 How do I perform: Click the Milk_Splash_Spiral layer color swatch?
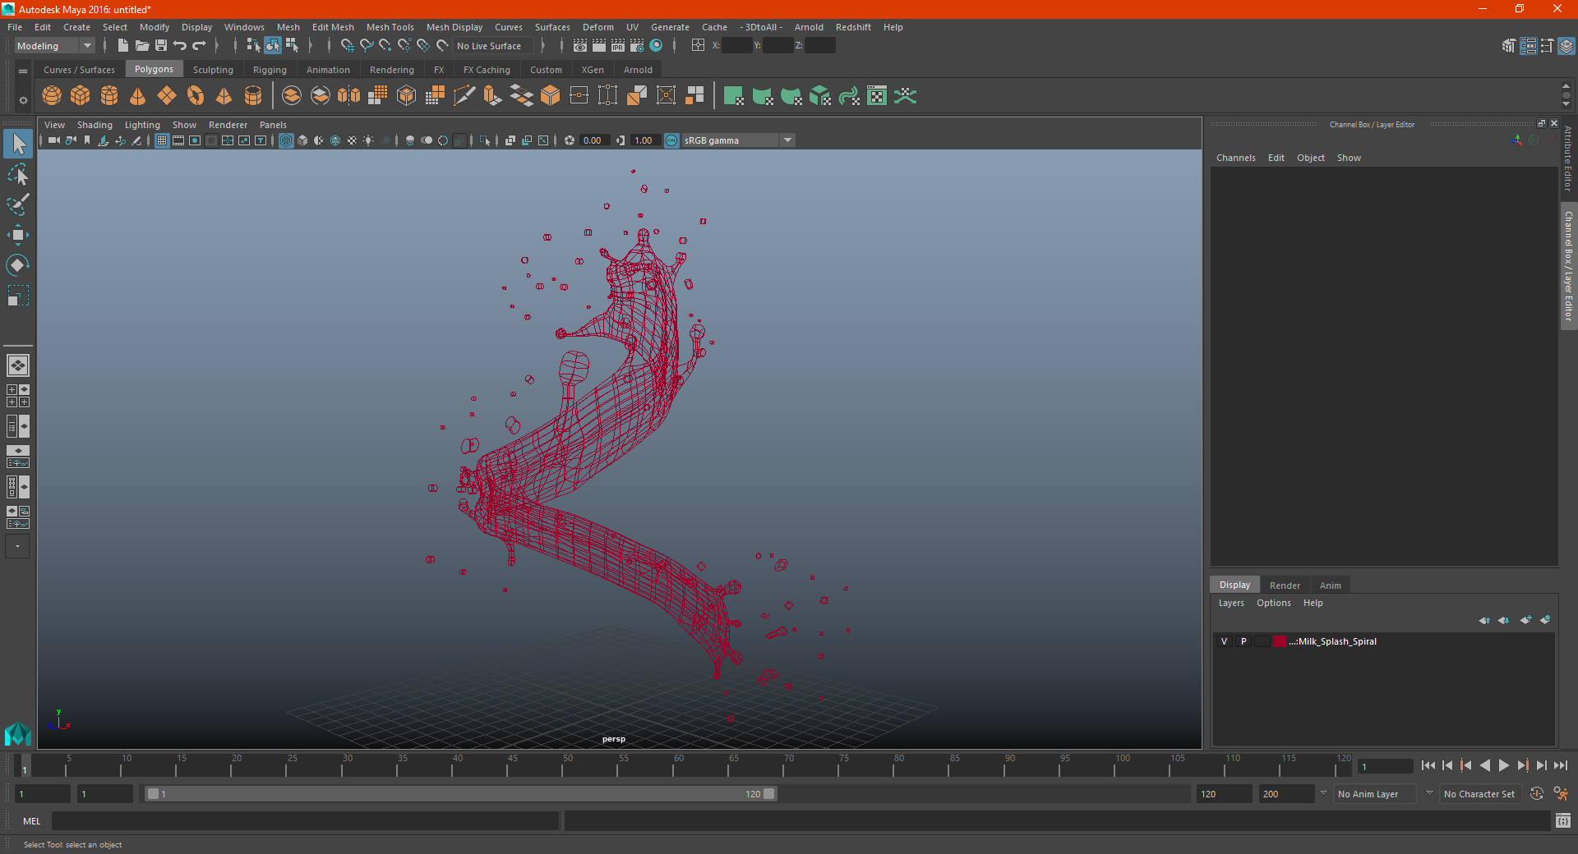(x=1280, y=641)
